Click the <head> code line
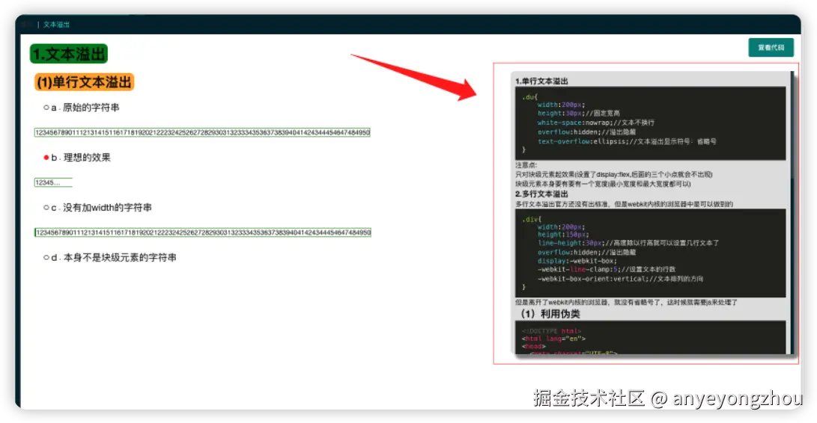 [533, 346]
